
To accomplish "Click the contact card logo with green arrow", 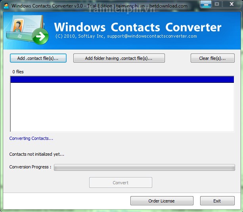I will pyautogui.click(x=27, y=30).
